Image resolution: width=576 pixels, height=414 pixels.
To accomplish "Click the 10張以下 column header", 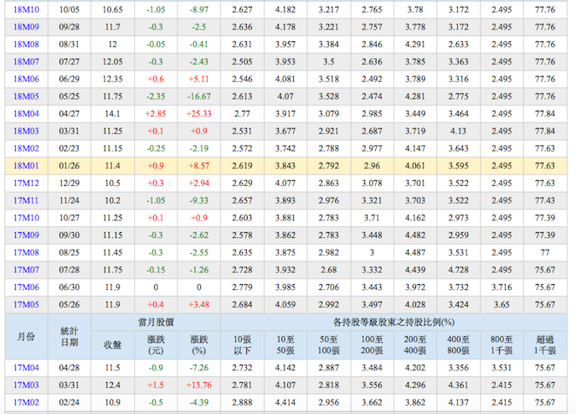I will point(242,345).
